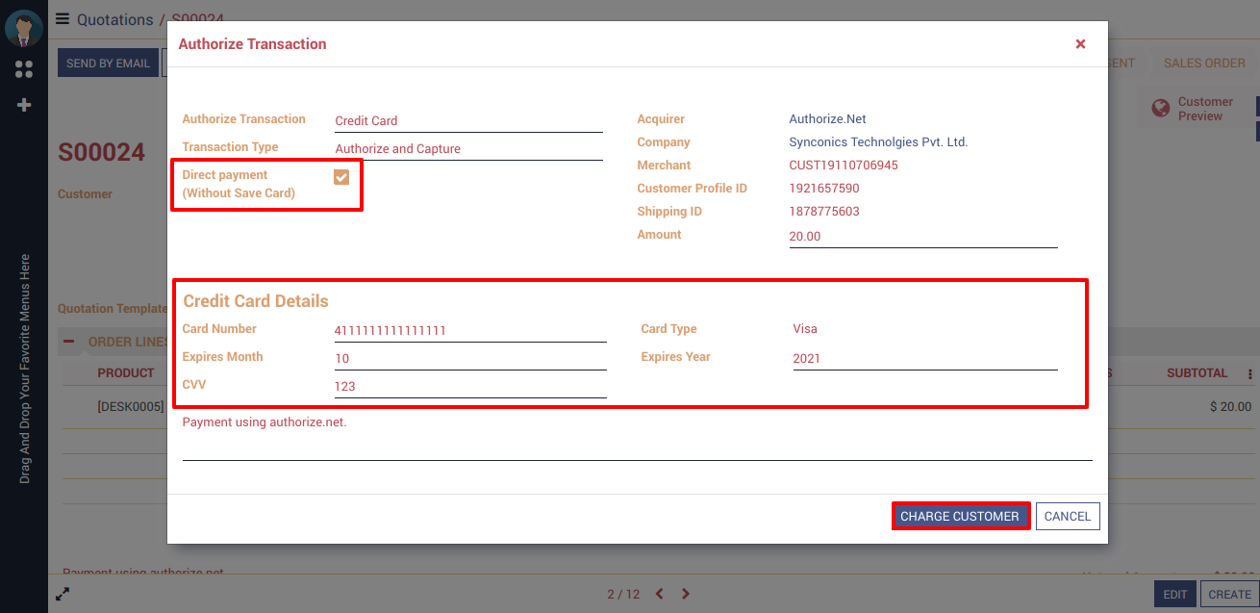Collapse the Order Lines section
Image resolution: width=1260 pixels, height=613 pixels.
(69, 342)
